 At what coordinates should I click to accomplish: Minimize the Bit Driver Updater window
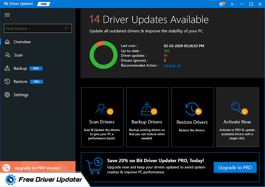coord(242,4)
